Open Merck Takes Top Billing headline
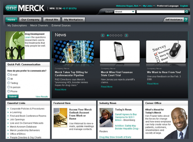Viewport: 193px width, 142px height. point(71,74)
